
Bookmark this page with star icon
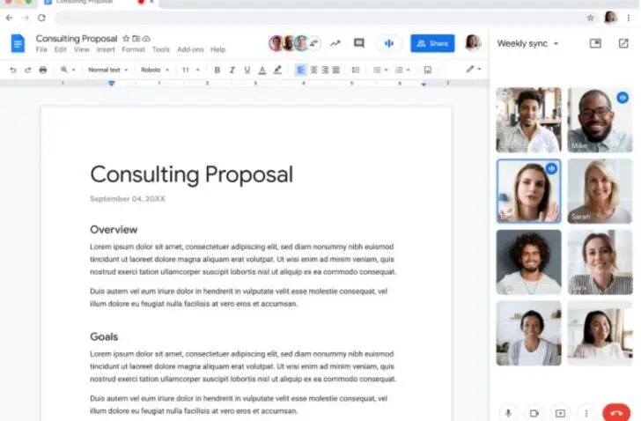click(x=590, y=18)
